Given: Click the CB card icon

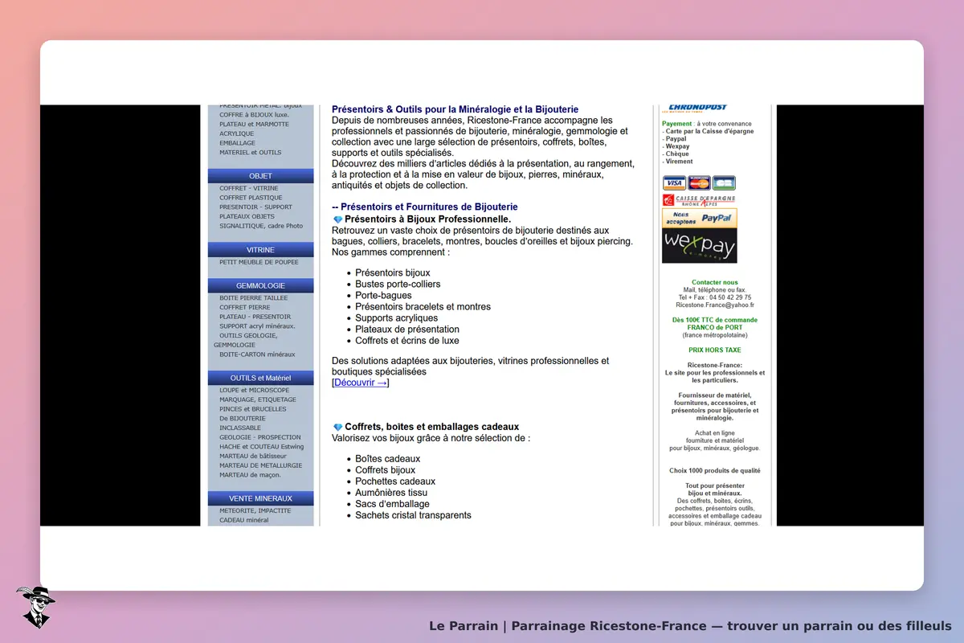Looking at the screenshot, I should pos(724,183).
